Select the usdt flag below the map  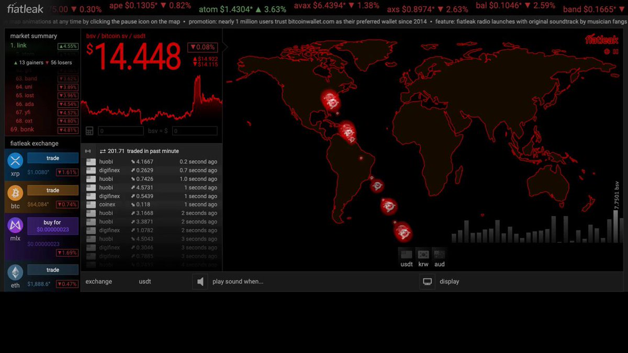tap(407, 254)
